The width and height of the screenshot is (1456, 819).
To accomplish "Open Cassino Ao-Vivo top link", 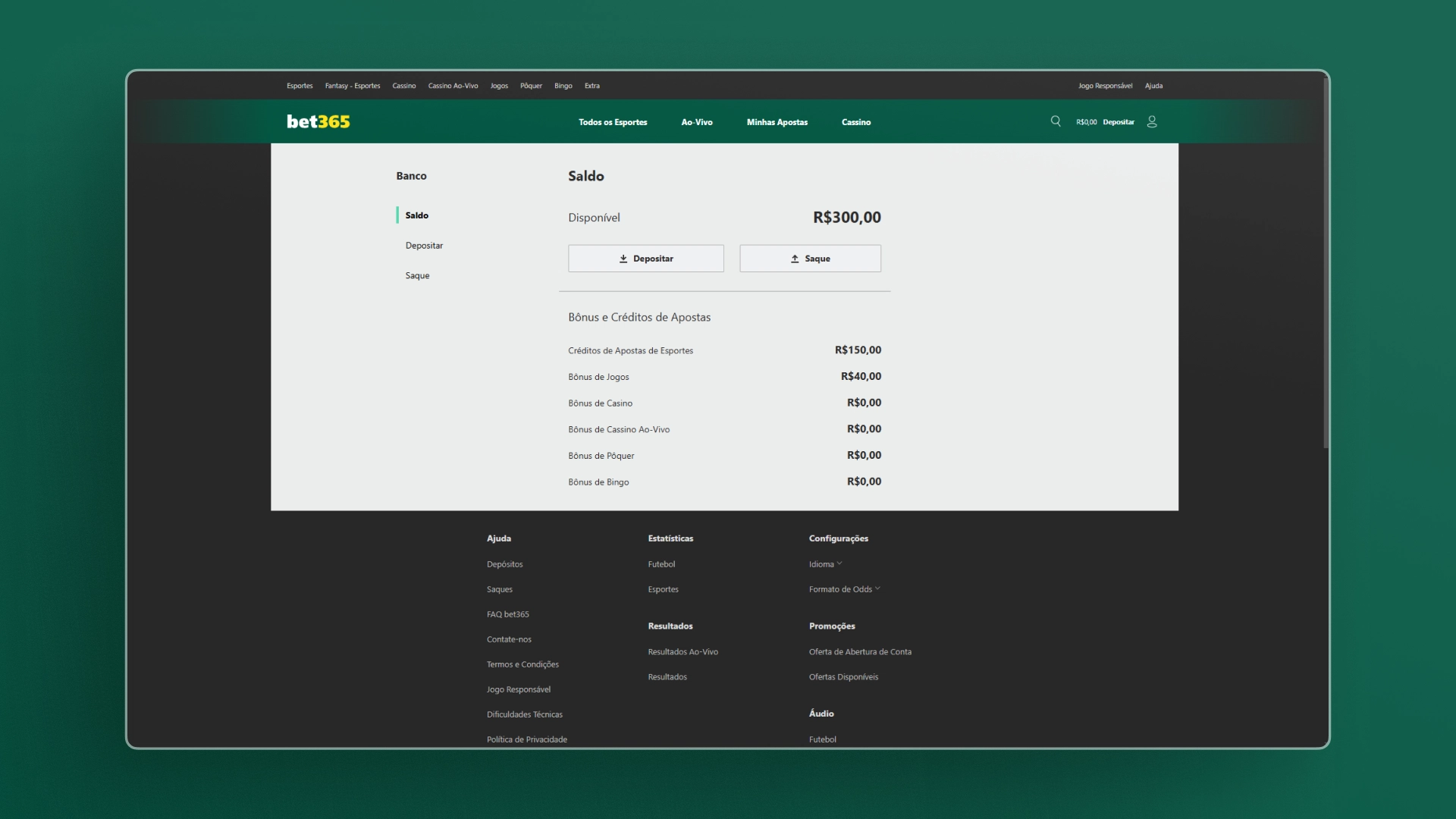I will click(453, 86).
